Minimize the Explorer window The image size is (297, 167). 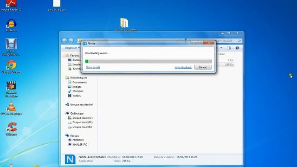[x=222, y=33]
